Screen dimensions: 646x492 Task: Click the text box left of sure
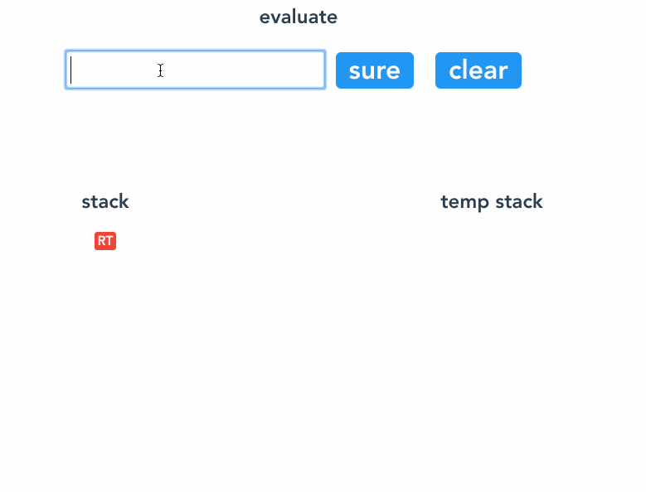(195, 70)
